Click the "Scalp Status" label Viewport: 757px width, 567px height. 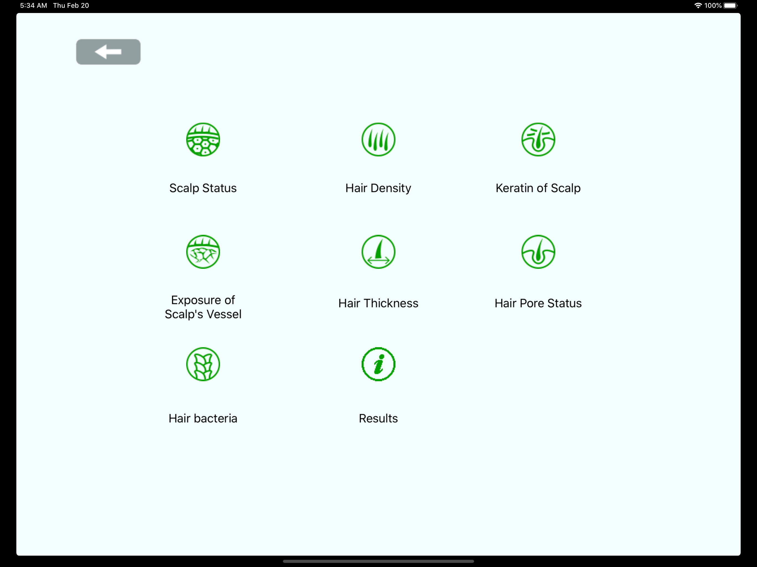[x=203, y=188]
